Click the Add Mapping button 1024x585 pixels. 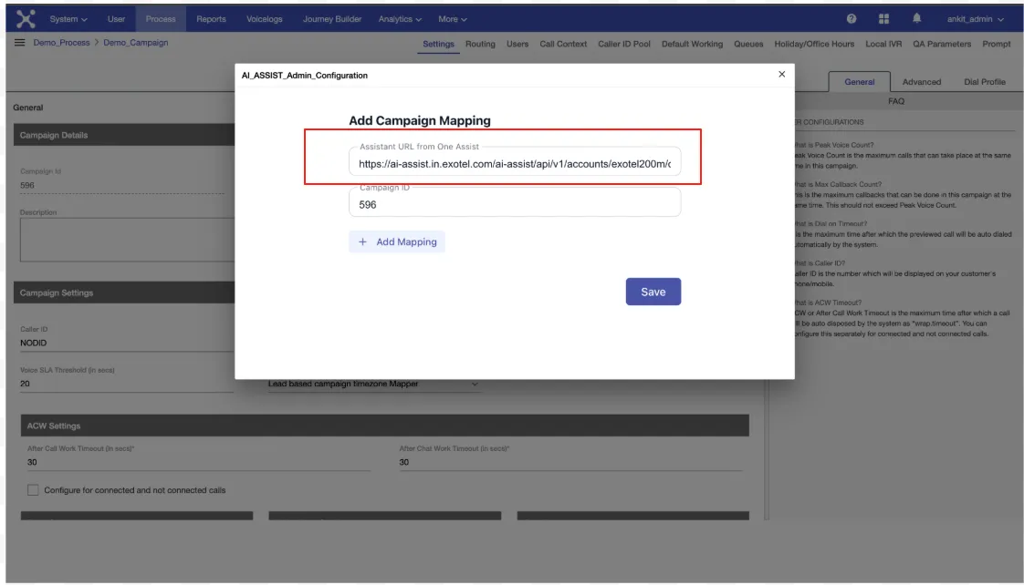397,242
